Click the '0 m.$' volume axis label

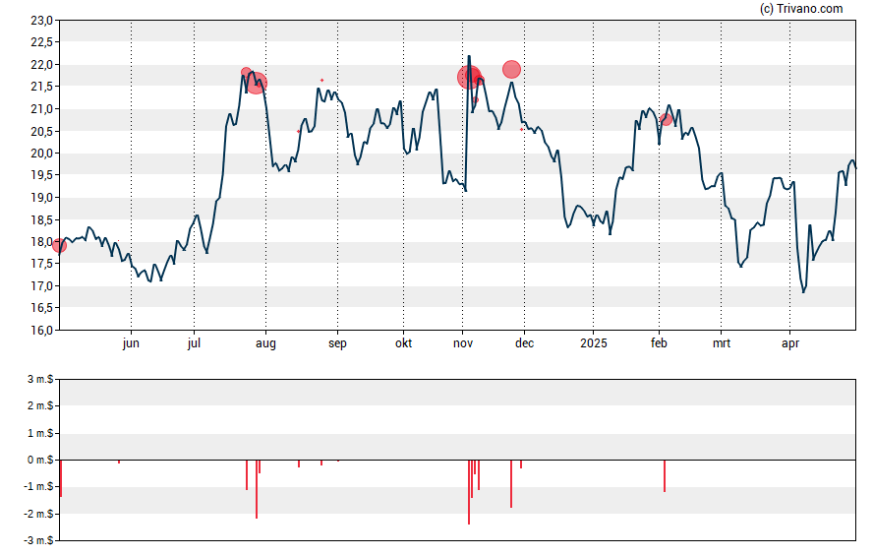click(40, 460)
